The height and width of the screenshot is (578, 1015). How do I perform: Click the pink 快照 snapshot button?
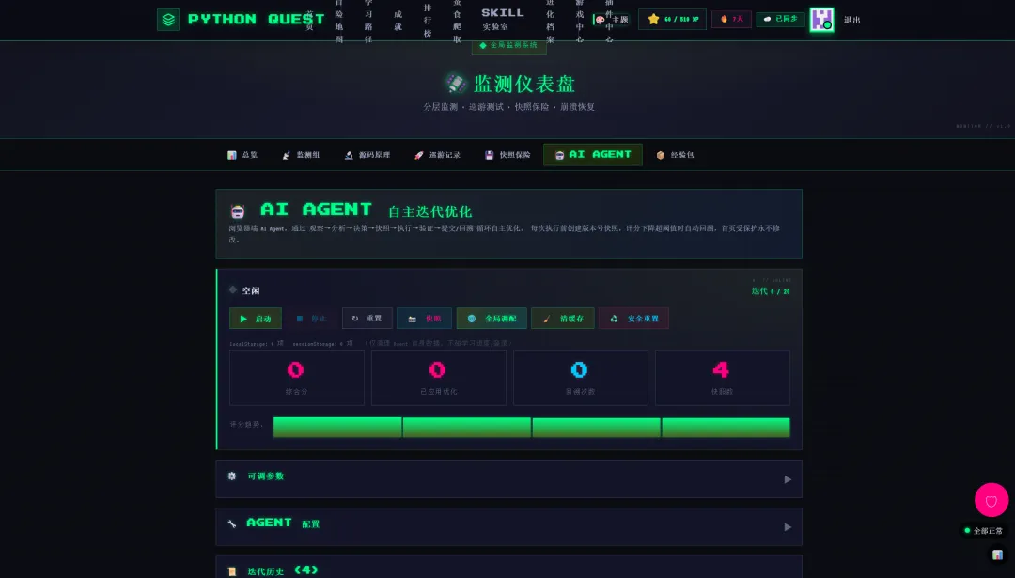(x=424, y=319)
